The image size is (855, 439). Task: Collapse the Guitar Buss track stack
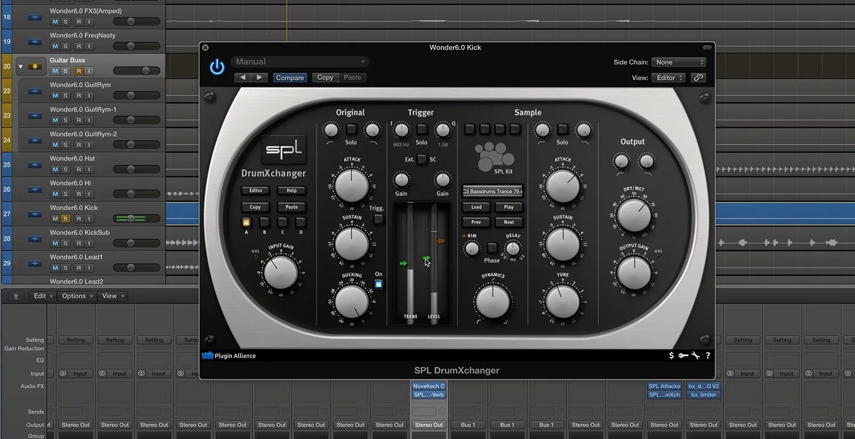21,67
